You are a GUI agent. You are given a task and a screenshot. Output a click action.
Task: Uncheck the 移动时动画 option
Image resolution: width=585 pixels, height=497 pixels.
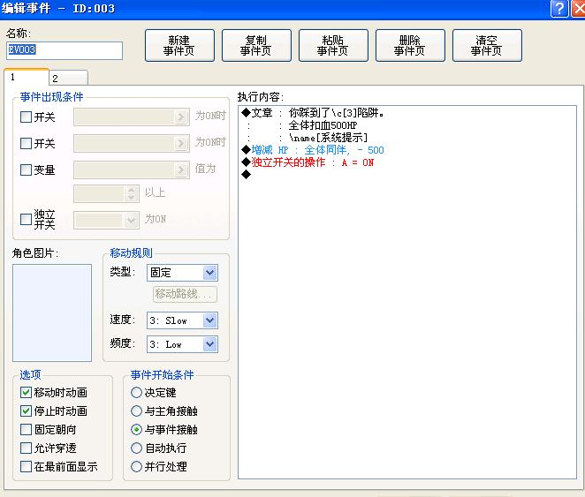26,392
